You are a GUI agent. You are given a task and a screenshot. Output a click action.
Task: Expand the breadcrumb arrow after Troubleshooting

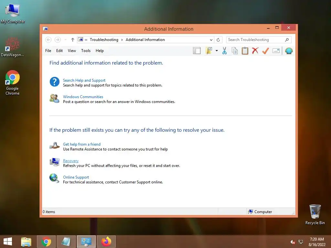[122, 40]
